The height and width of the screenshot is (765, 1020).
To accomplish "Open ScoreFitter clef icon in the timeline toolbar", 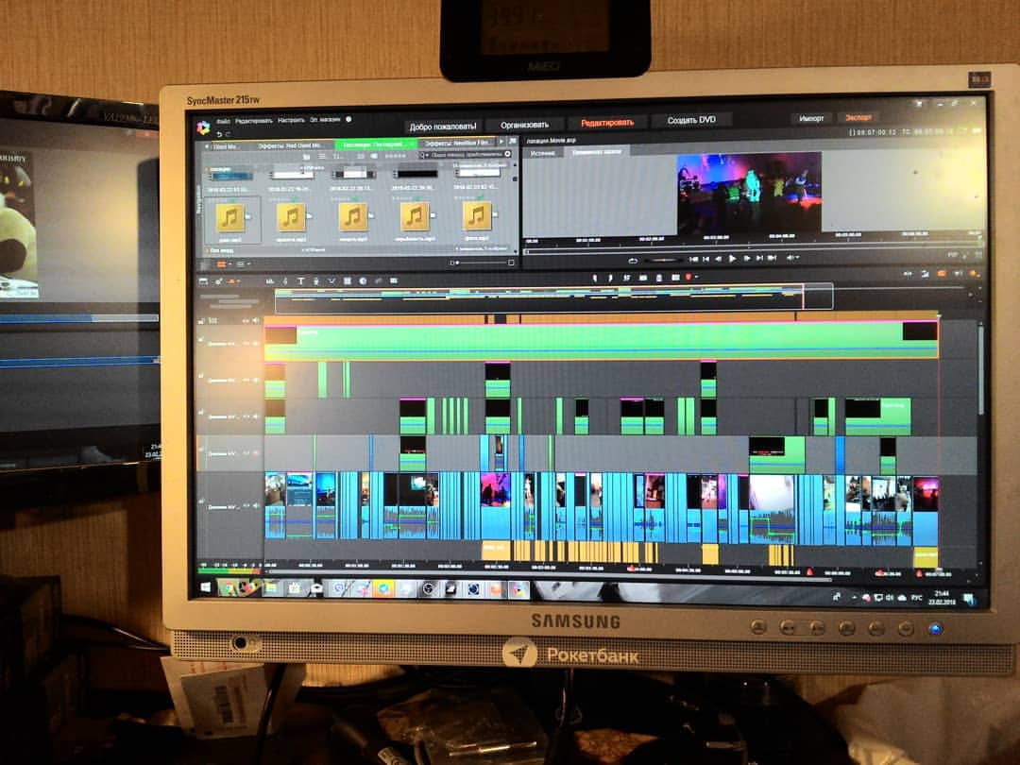I will (285, 281).
